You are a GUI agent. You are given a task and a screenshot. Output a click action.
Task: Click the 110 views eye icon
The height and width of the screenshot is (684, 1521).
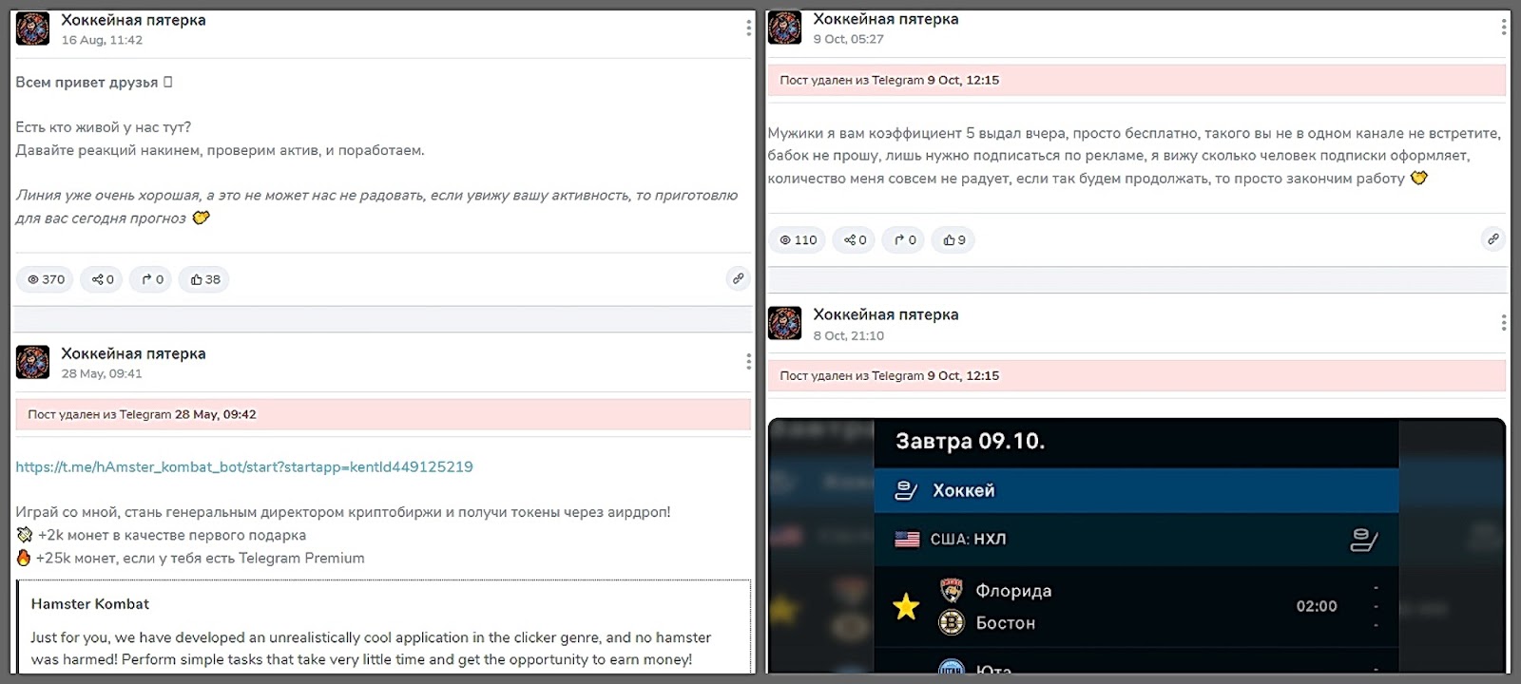[785, 240]
